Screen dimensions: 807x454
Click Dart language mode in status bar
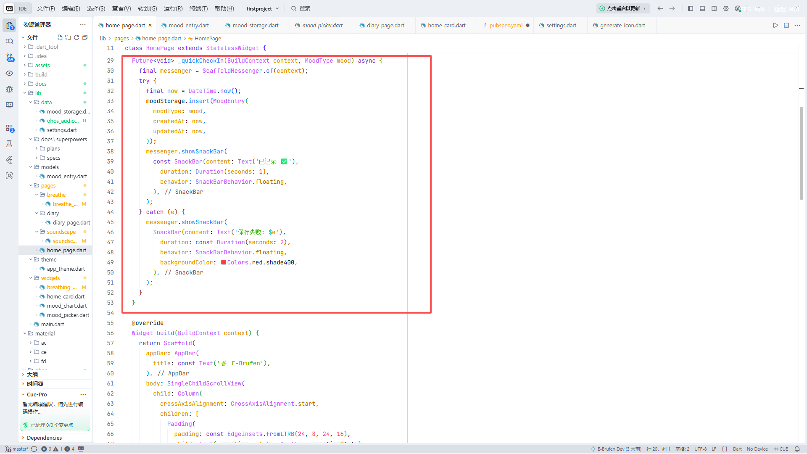coord(737,449)
